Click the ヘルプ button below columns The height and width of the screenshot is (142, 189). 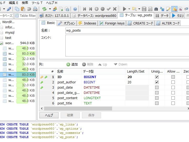click(x=49, y=115)
